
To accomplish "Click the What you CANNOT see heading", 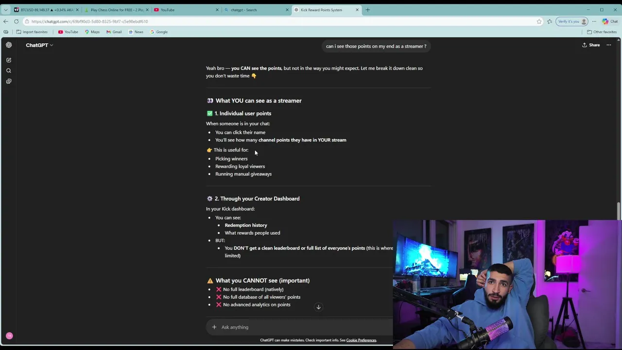I will pyautogui.click(x=262, y=280).
